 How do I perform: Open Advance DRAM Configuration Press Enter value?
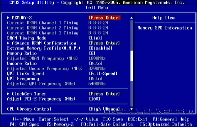pyautogui.click(x=105, y=43)
